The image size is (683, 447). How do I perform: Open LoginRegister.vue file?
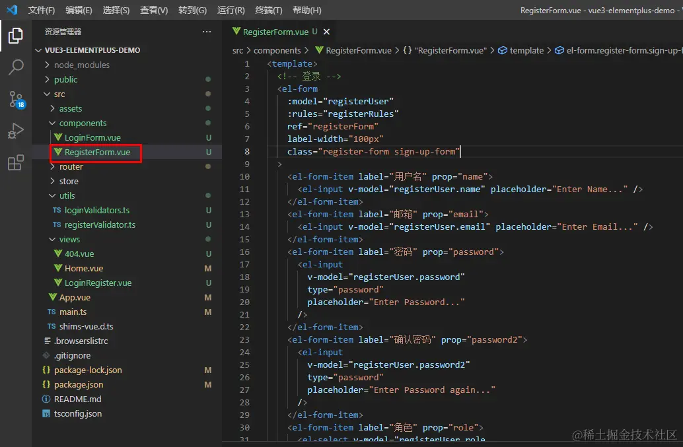point(98,283)
